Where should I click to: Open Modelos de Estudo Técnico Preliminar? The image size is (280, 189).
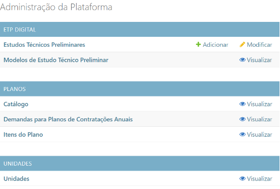coord(56,60)
